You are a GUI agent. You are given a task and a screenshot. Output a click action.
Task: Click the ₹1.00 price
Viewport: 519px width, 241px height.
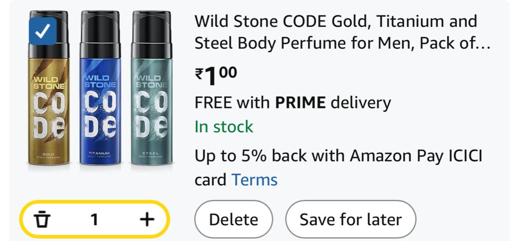(216, 75)
